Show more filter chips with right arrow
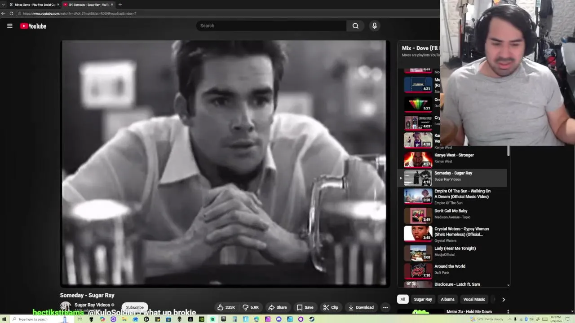 tap(503, 299)
